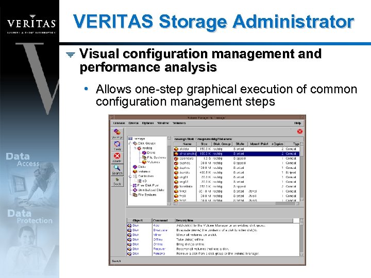Click the File Systems icon under rootdg
371x278 pixels.
click(144, 158)
